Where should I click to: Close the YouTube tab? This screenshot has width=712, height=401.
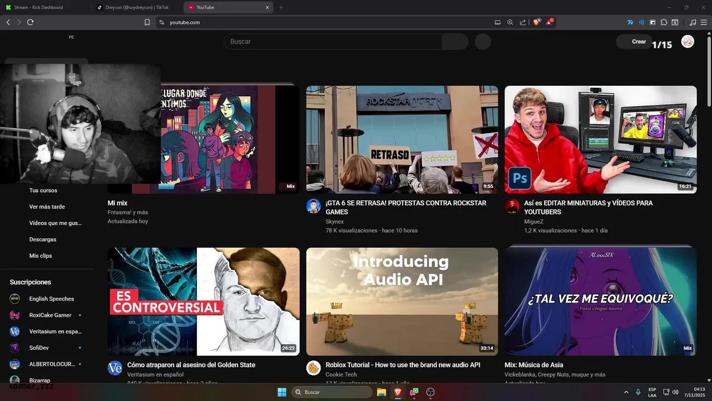(267, 7)
